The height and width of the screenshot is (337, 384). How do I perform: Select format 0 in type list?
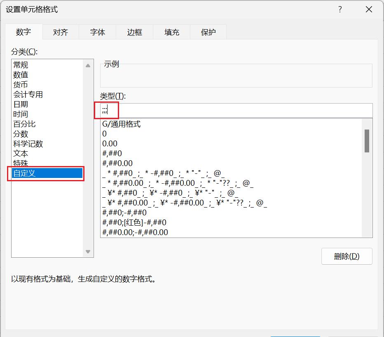point(232,134)
